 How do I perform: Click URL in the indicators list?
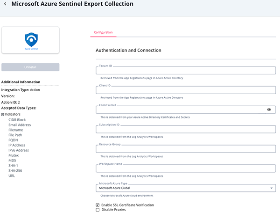click(12, 175)
